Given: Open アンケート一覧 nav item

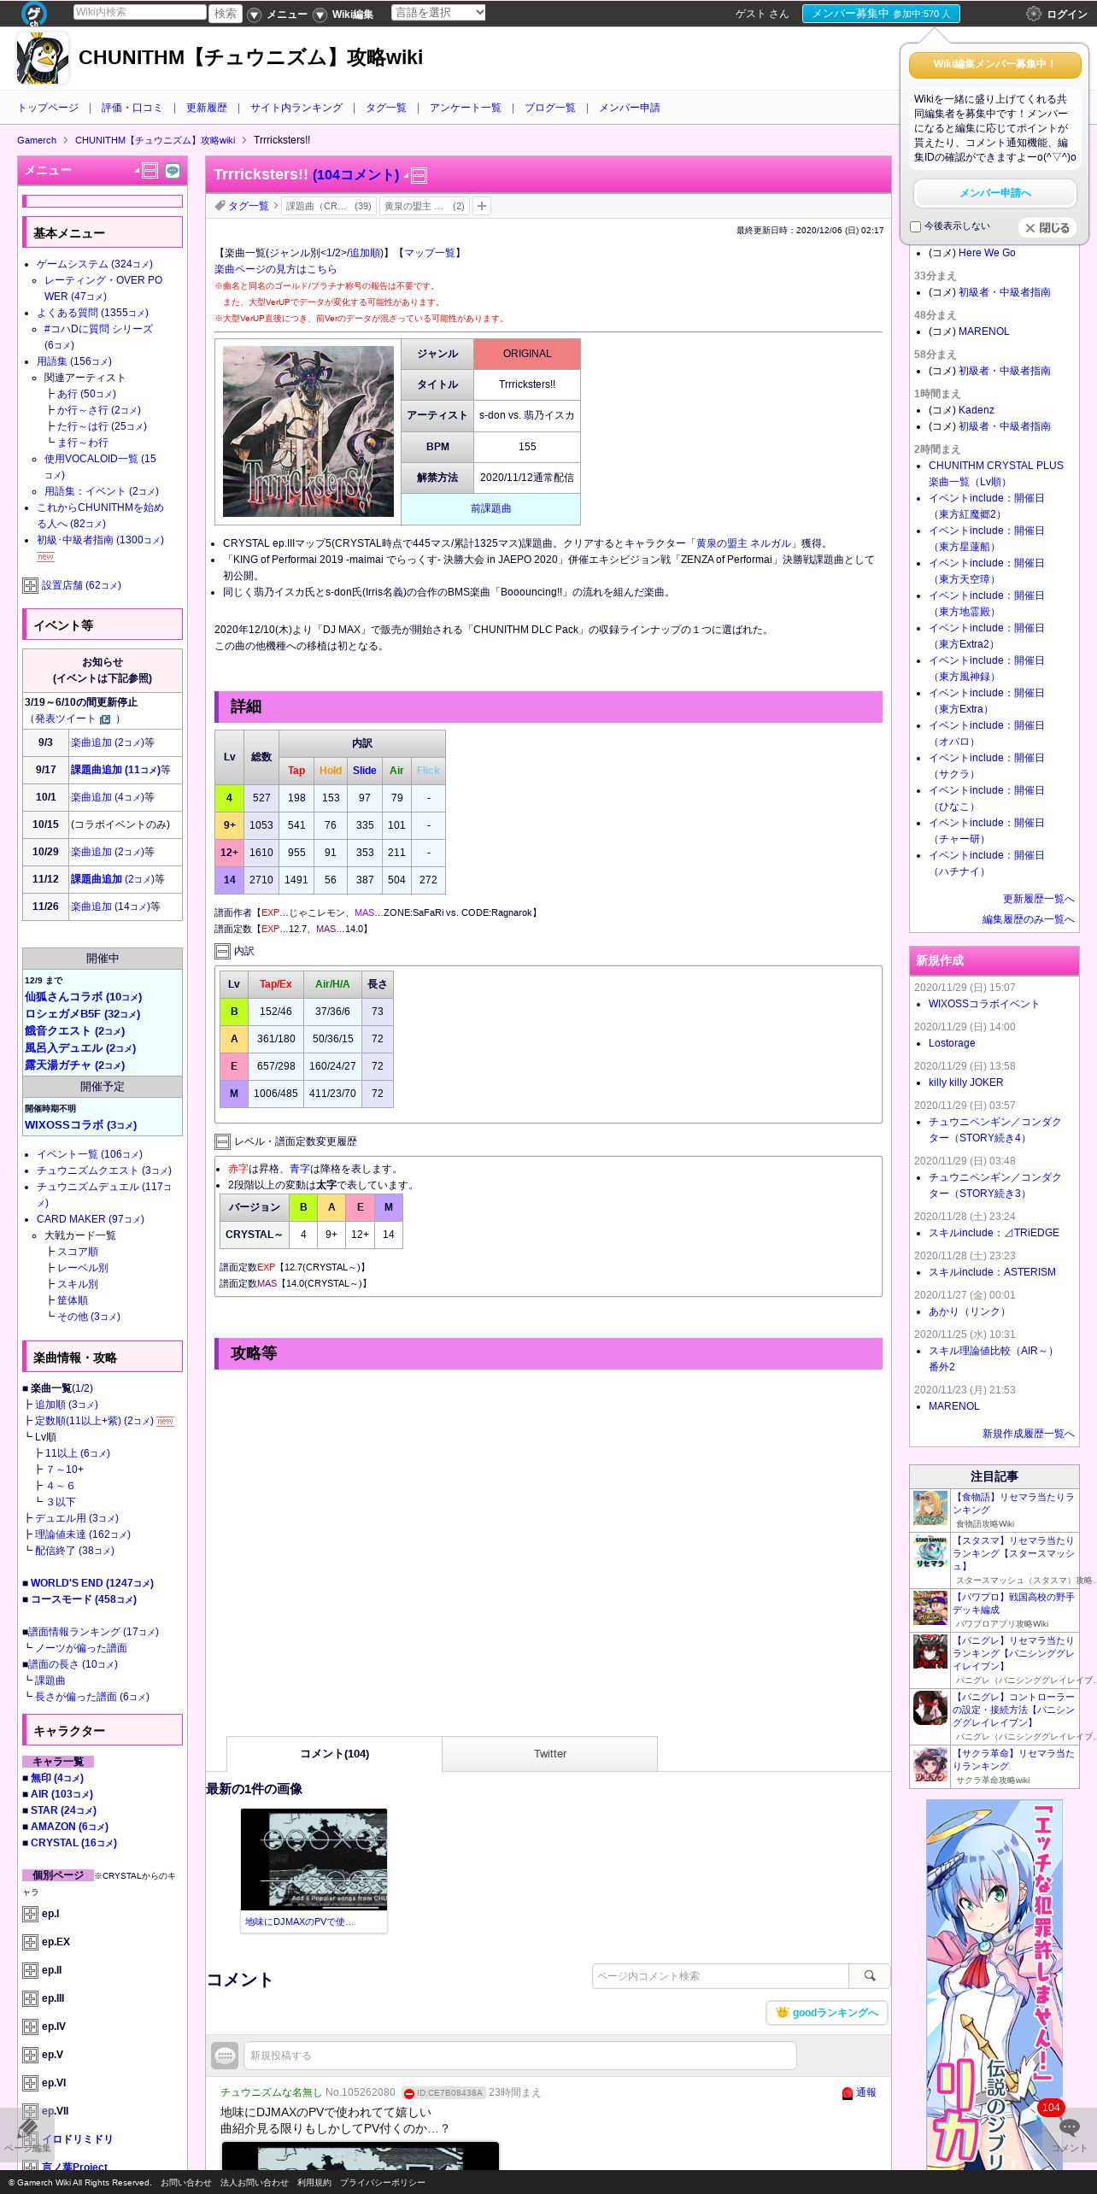Looking at the screenshot, I should click(x=466, y=108).
